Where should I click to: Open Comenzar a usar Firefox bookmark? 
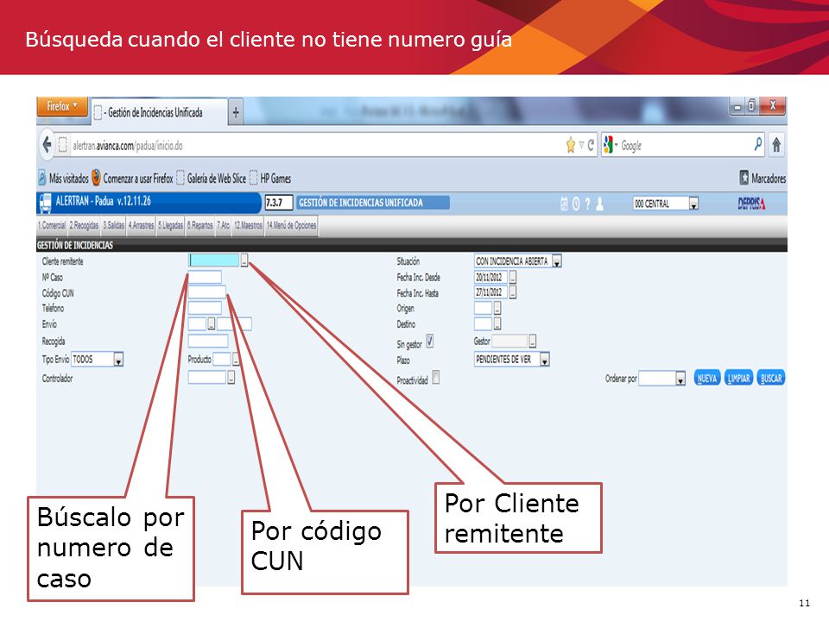point(132,179)
